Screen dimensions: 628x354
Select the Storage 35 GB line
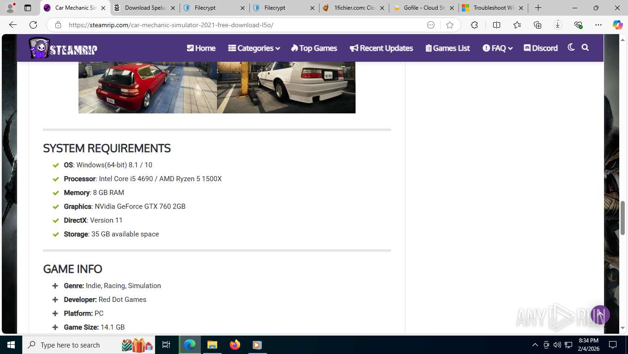[111, 234]
